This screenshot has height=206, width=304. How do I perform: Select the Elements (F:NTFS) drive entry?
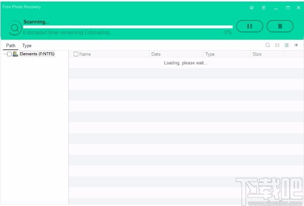point(37,54)
